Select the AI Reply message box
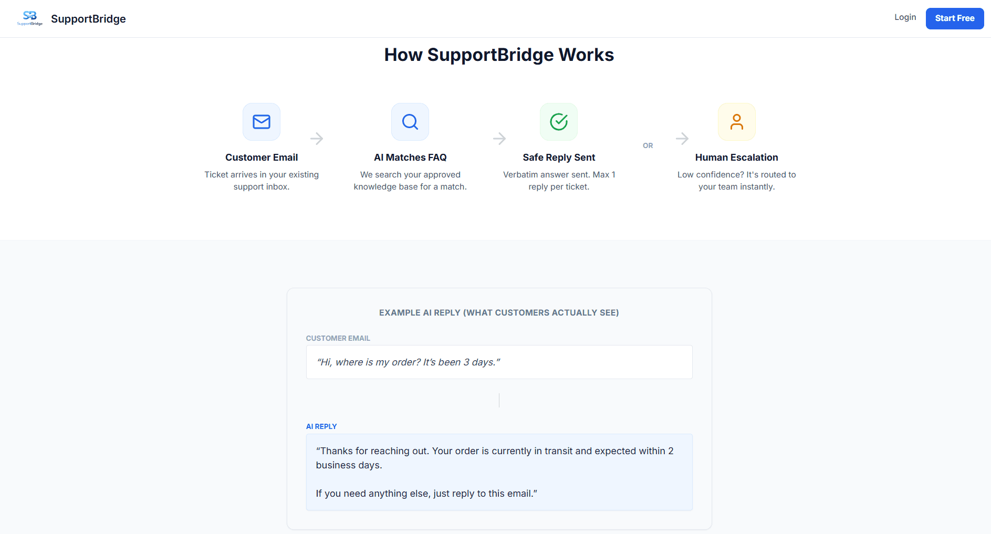The image size is (991, 534). (499, 472)
